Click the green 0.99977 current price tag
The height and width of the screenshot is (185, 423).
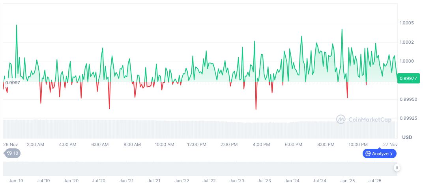point(409,78)
